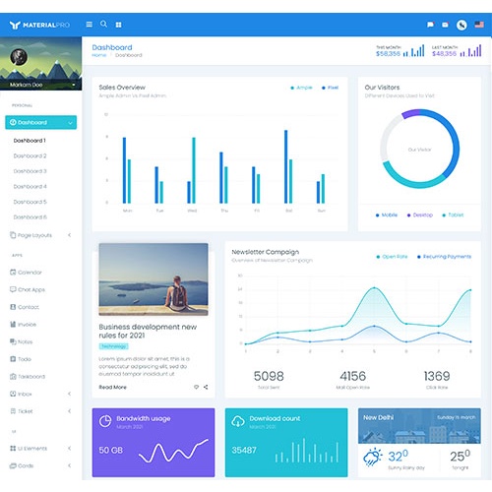Image resolution: width=492 pixels, height=492 pixels.
Task: Toggle the Pixel series legend
Action: tap(330, 88)
